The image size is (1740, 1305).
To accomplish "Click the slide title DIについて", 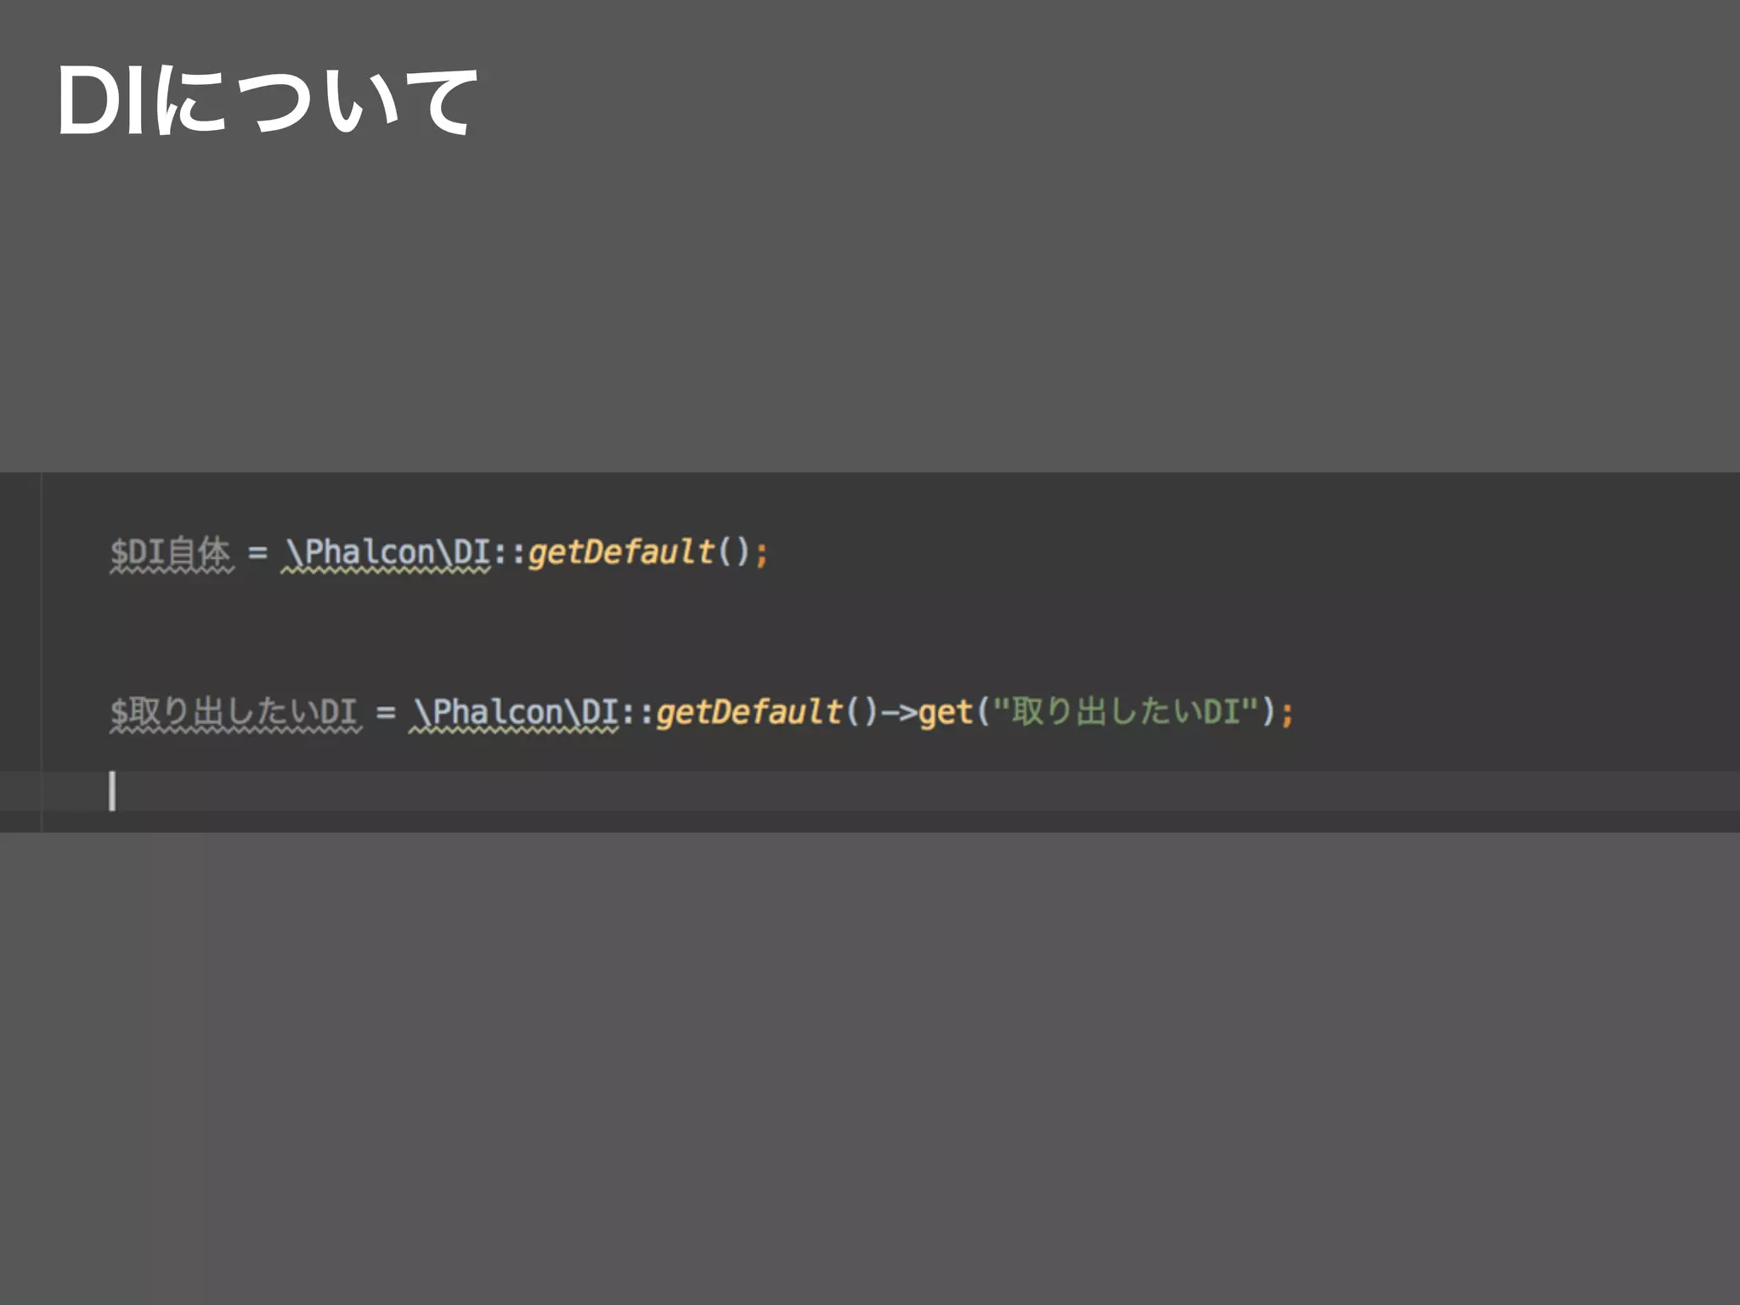I will [266, 102].
